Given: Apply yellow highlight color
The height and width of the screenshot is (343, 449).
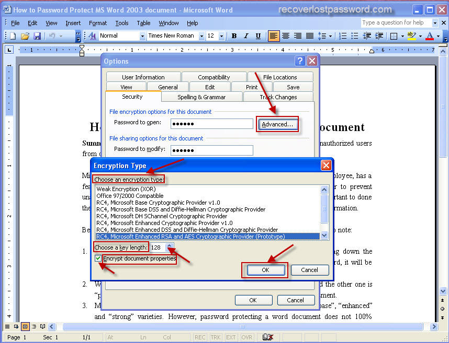Looking at the screenshot, I should 411,36.
